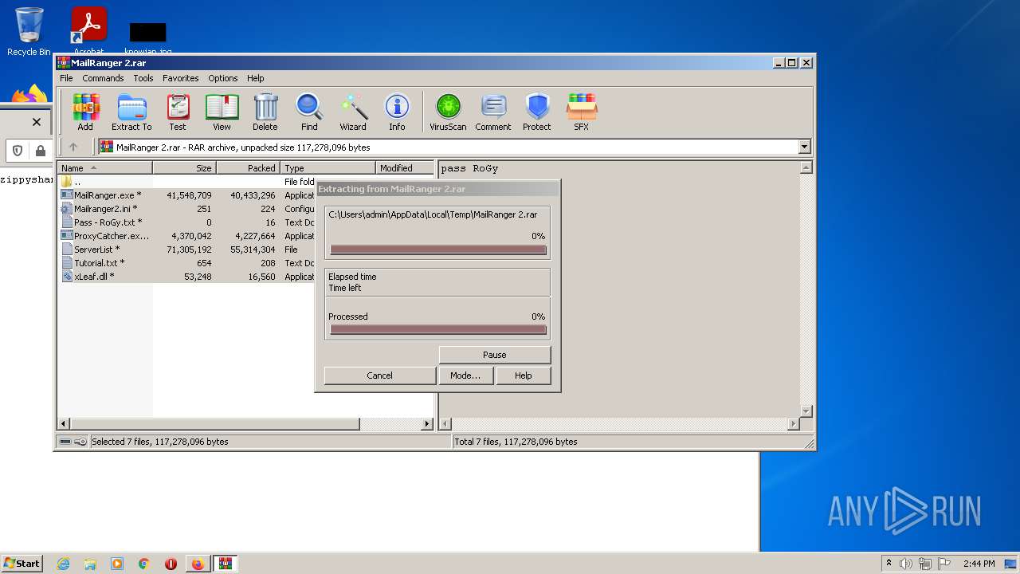Show hidden tray icons arrow
This screenshot has width=1020, height=574.
pyautogui.click(x=889, y=564)
